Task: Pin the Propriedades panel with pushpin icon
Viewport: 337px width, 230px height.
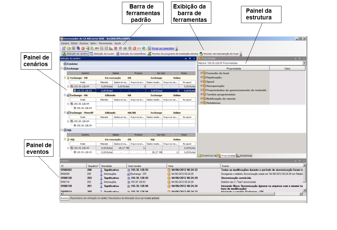Action: point(299,58)
